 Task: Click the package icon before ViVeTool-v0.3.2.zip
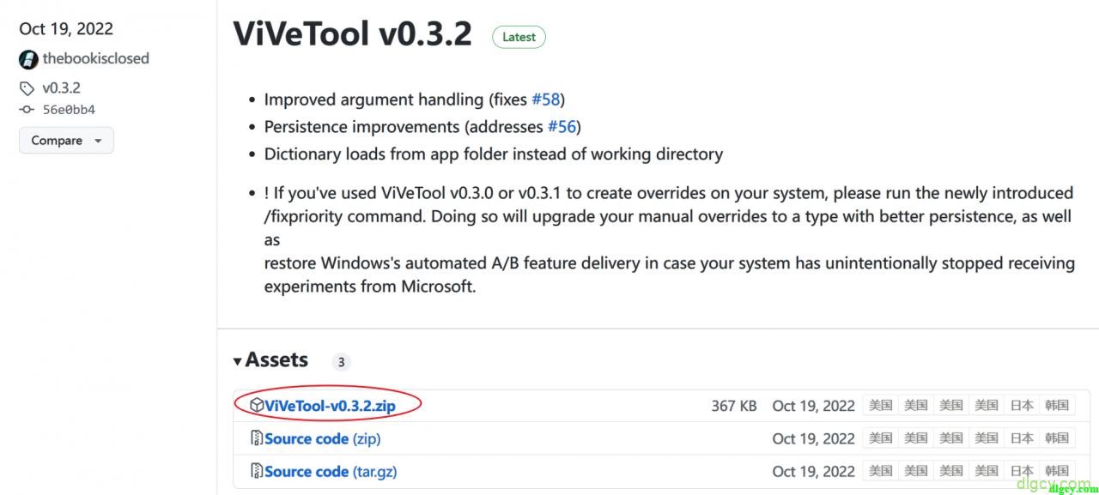pyautogui.click(x=256, y=405)
